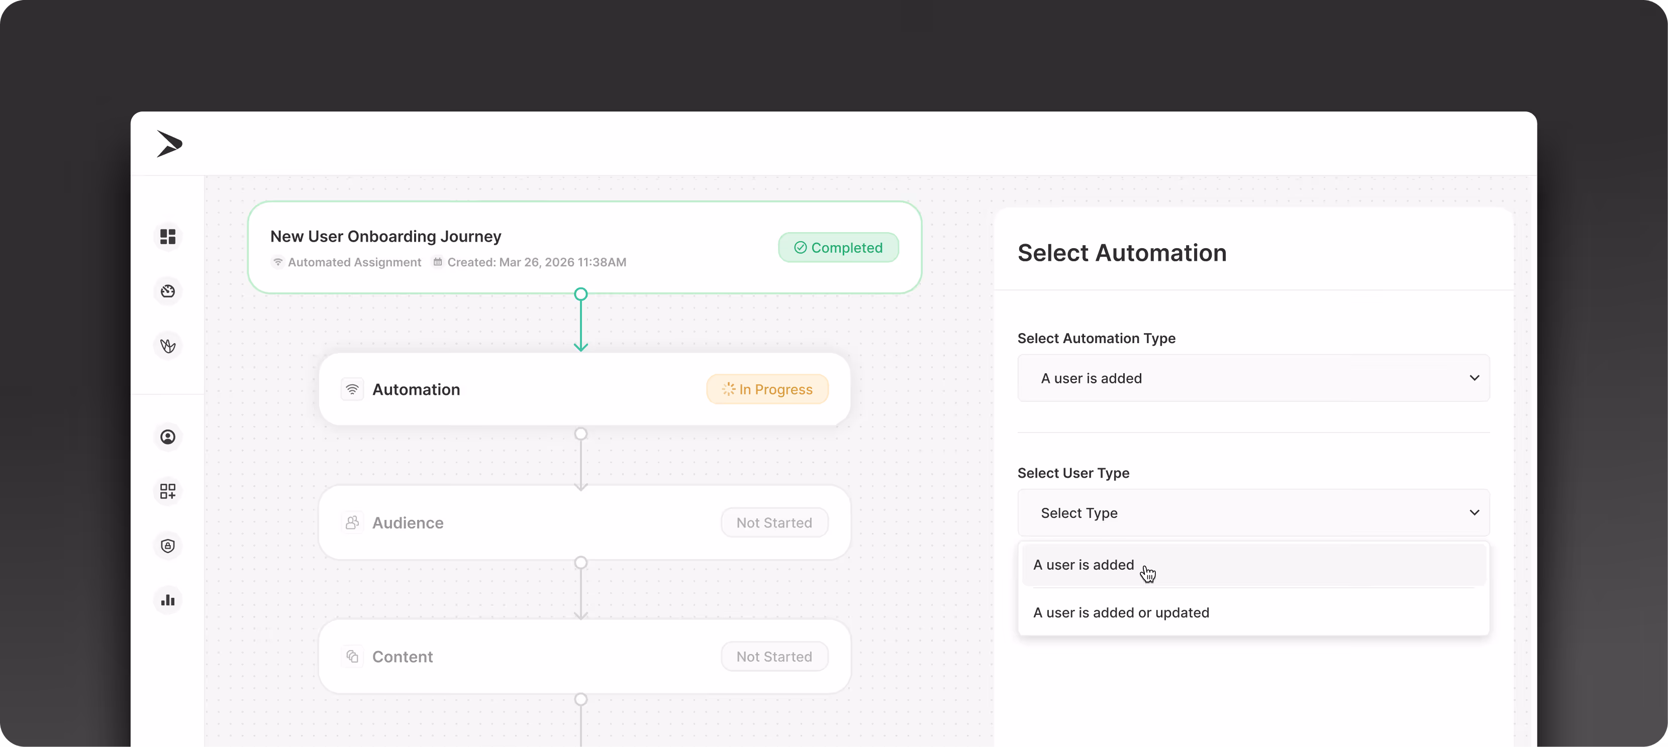Click the arrow logo in header
The image size is (1668, 747).
pyautogui.click(x=169, y=144)
